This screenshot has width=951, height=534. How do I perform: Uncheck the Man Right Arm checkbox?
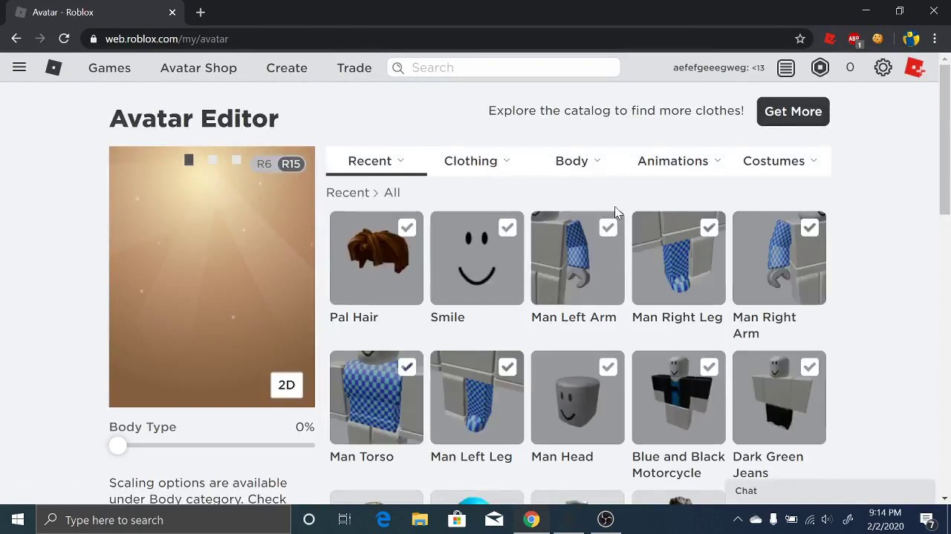(809, 228)
